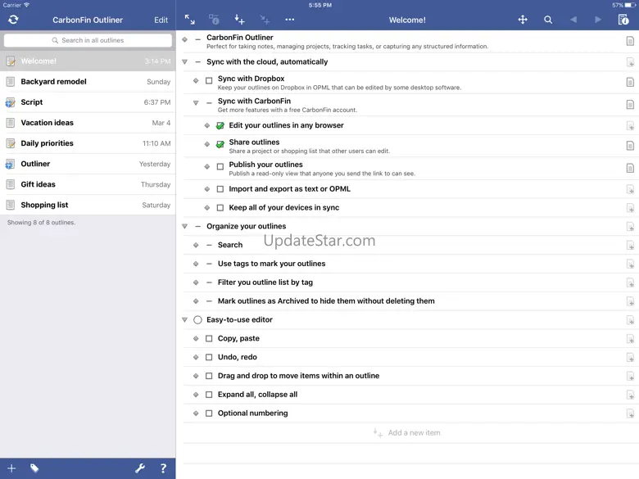Image resolution: width=639 pixels, height=479 pixels.
Task: Open tags using the tag icon
Action: pyautogui.click(x=34, y=468)
